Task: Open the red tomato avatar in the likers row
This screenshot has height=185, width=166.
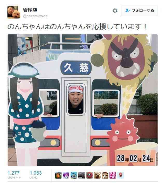Action: click(x=89, y=175)
